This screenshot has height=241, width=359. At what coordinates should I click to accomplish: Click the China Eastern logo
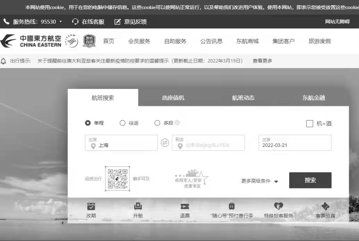coord(32,41)
